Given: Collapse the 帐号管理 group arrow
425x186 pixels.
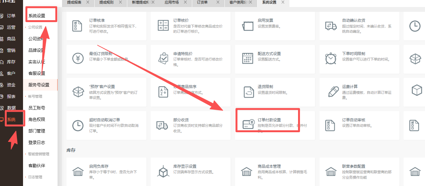Looking at the screenshot, I should tap(26, 96).
